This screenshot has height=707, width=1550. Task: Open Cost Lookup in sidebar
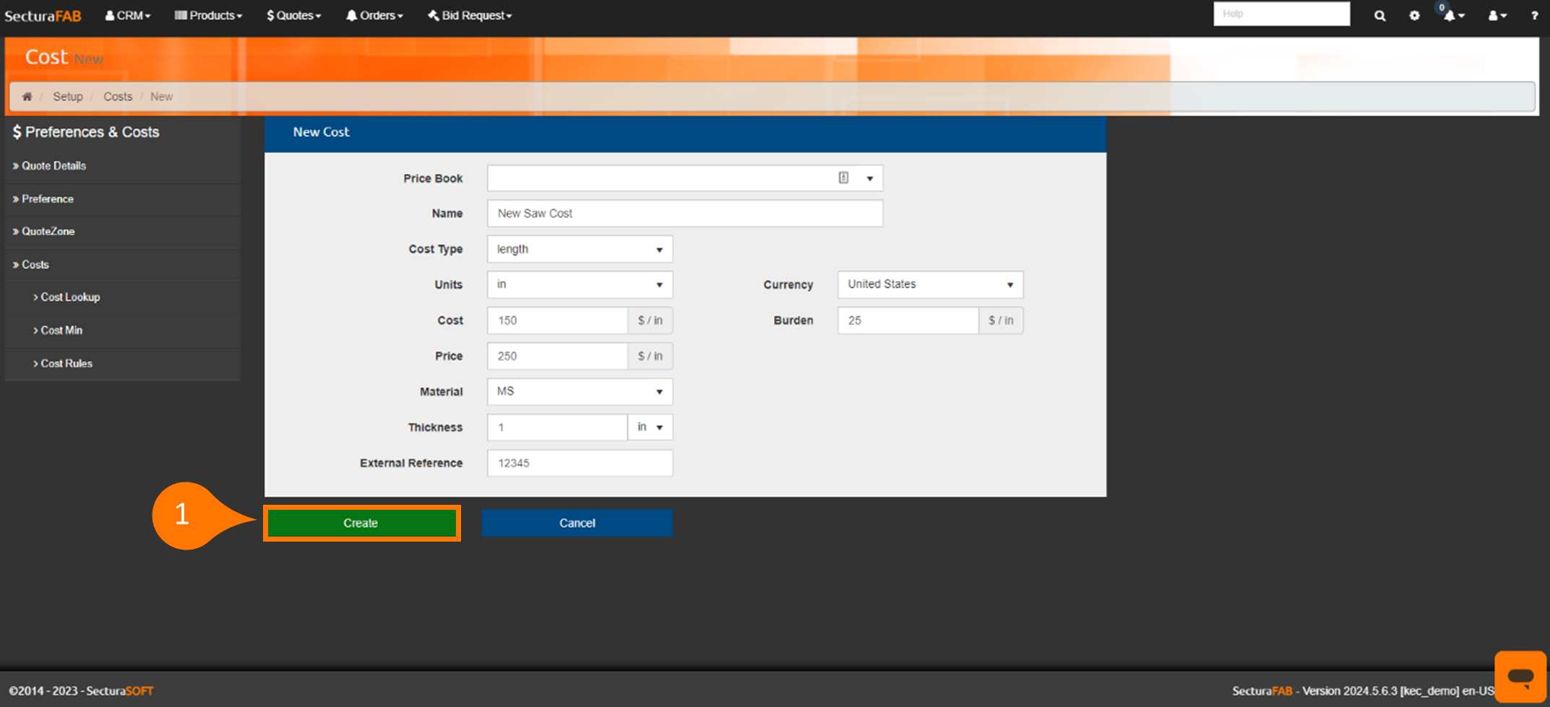coord(70,297)
